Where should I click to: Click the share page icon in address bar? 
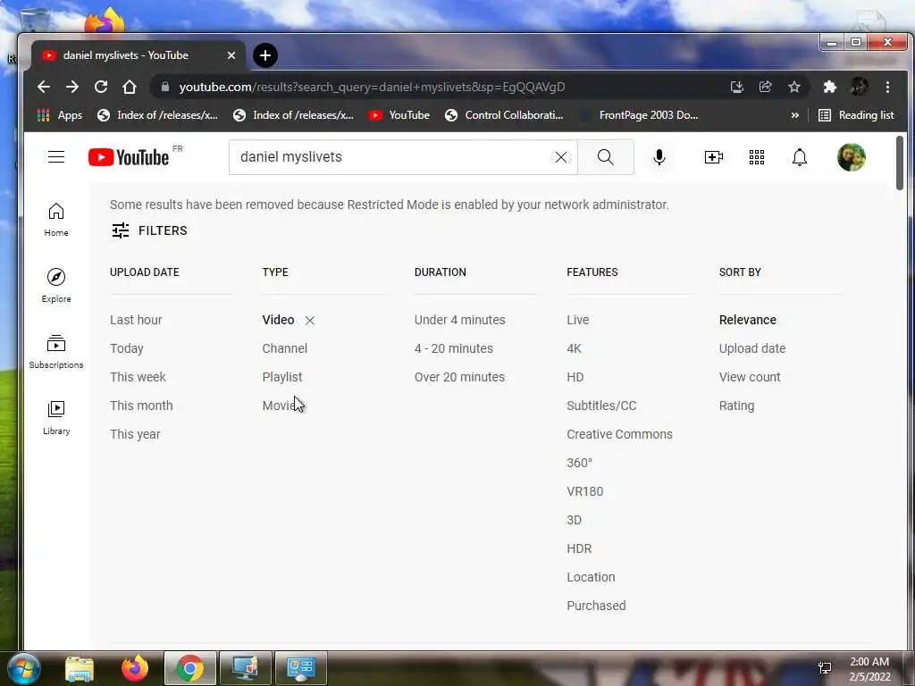pos(766,87)
